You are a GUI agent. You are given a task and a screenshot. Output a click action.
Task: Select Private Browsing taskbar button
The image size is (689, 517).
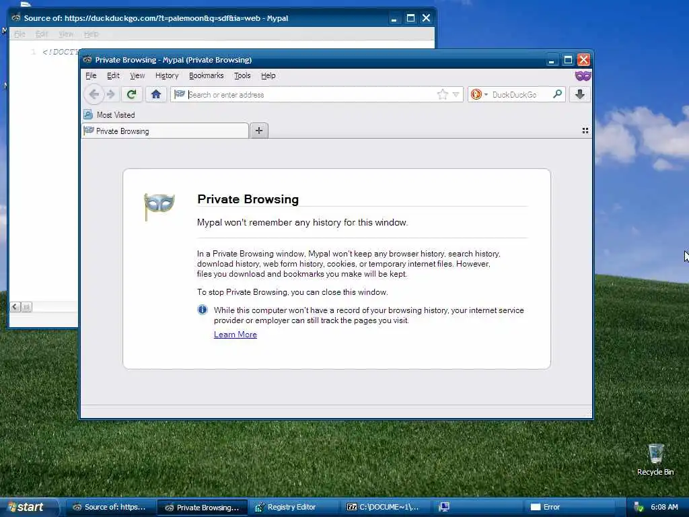coord(202,508)
